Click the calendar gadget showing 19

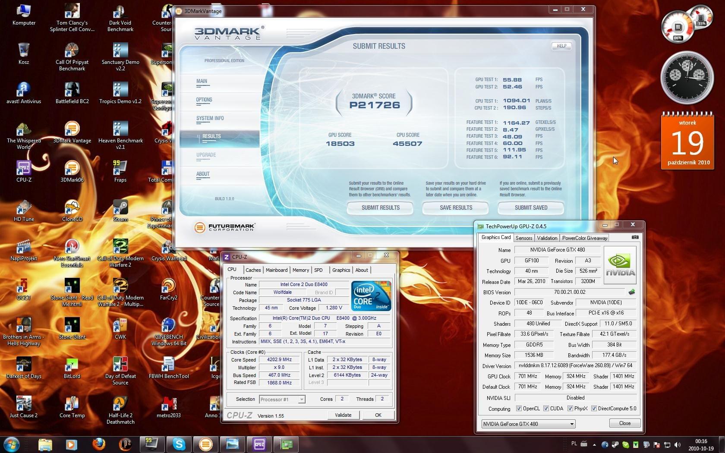coord(687,141)
